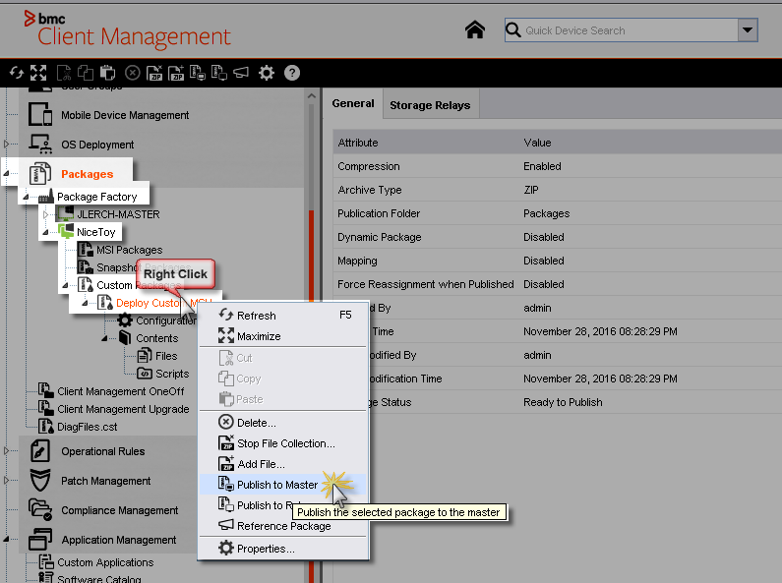Image resolution: width=782 pixels, height=583 pixels.
Task: Go to the Home icon
Action: point(475,29)
